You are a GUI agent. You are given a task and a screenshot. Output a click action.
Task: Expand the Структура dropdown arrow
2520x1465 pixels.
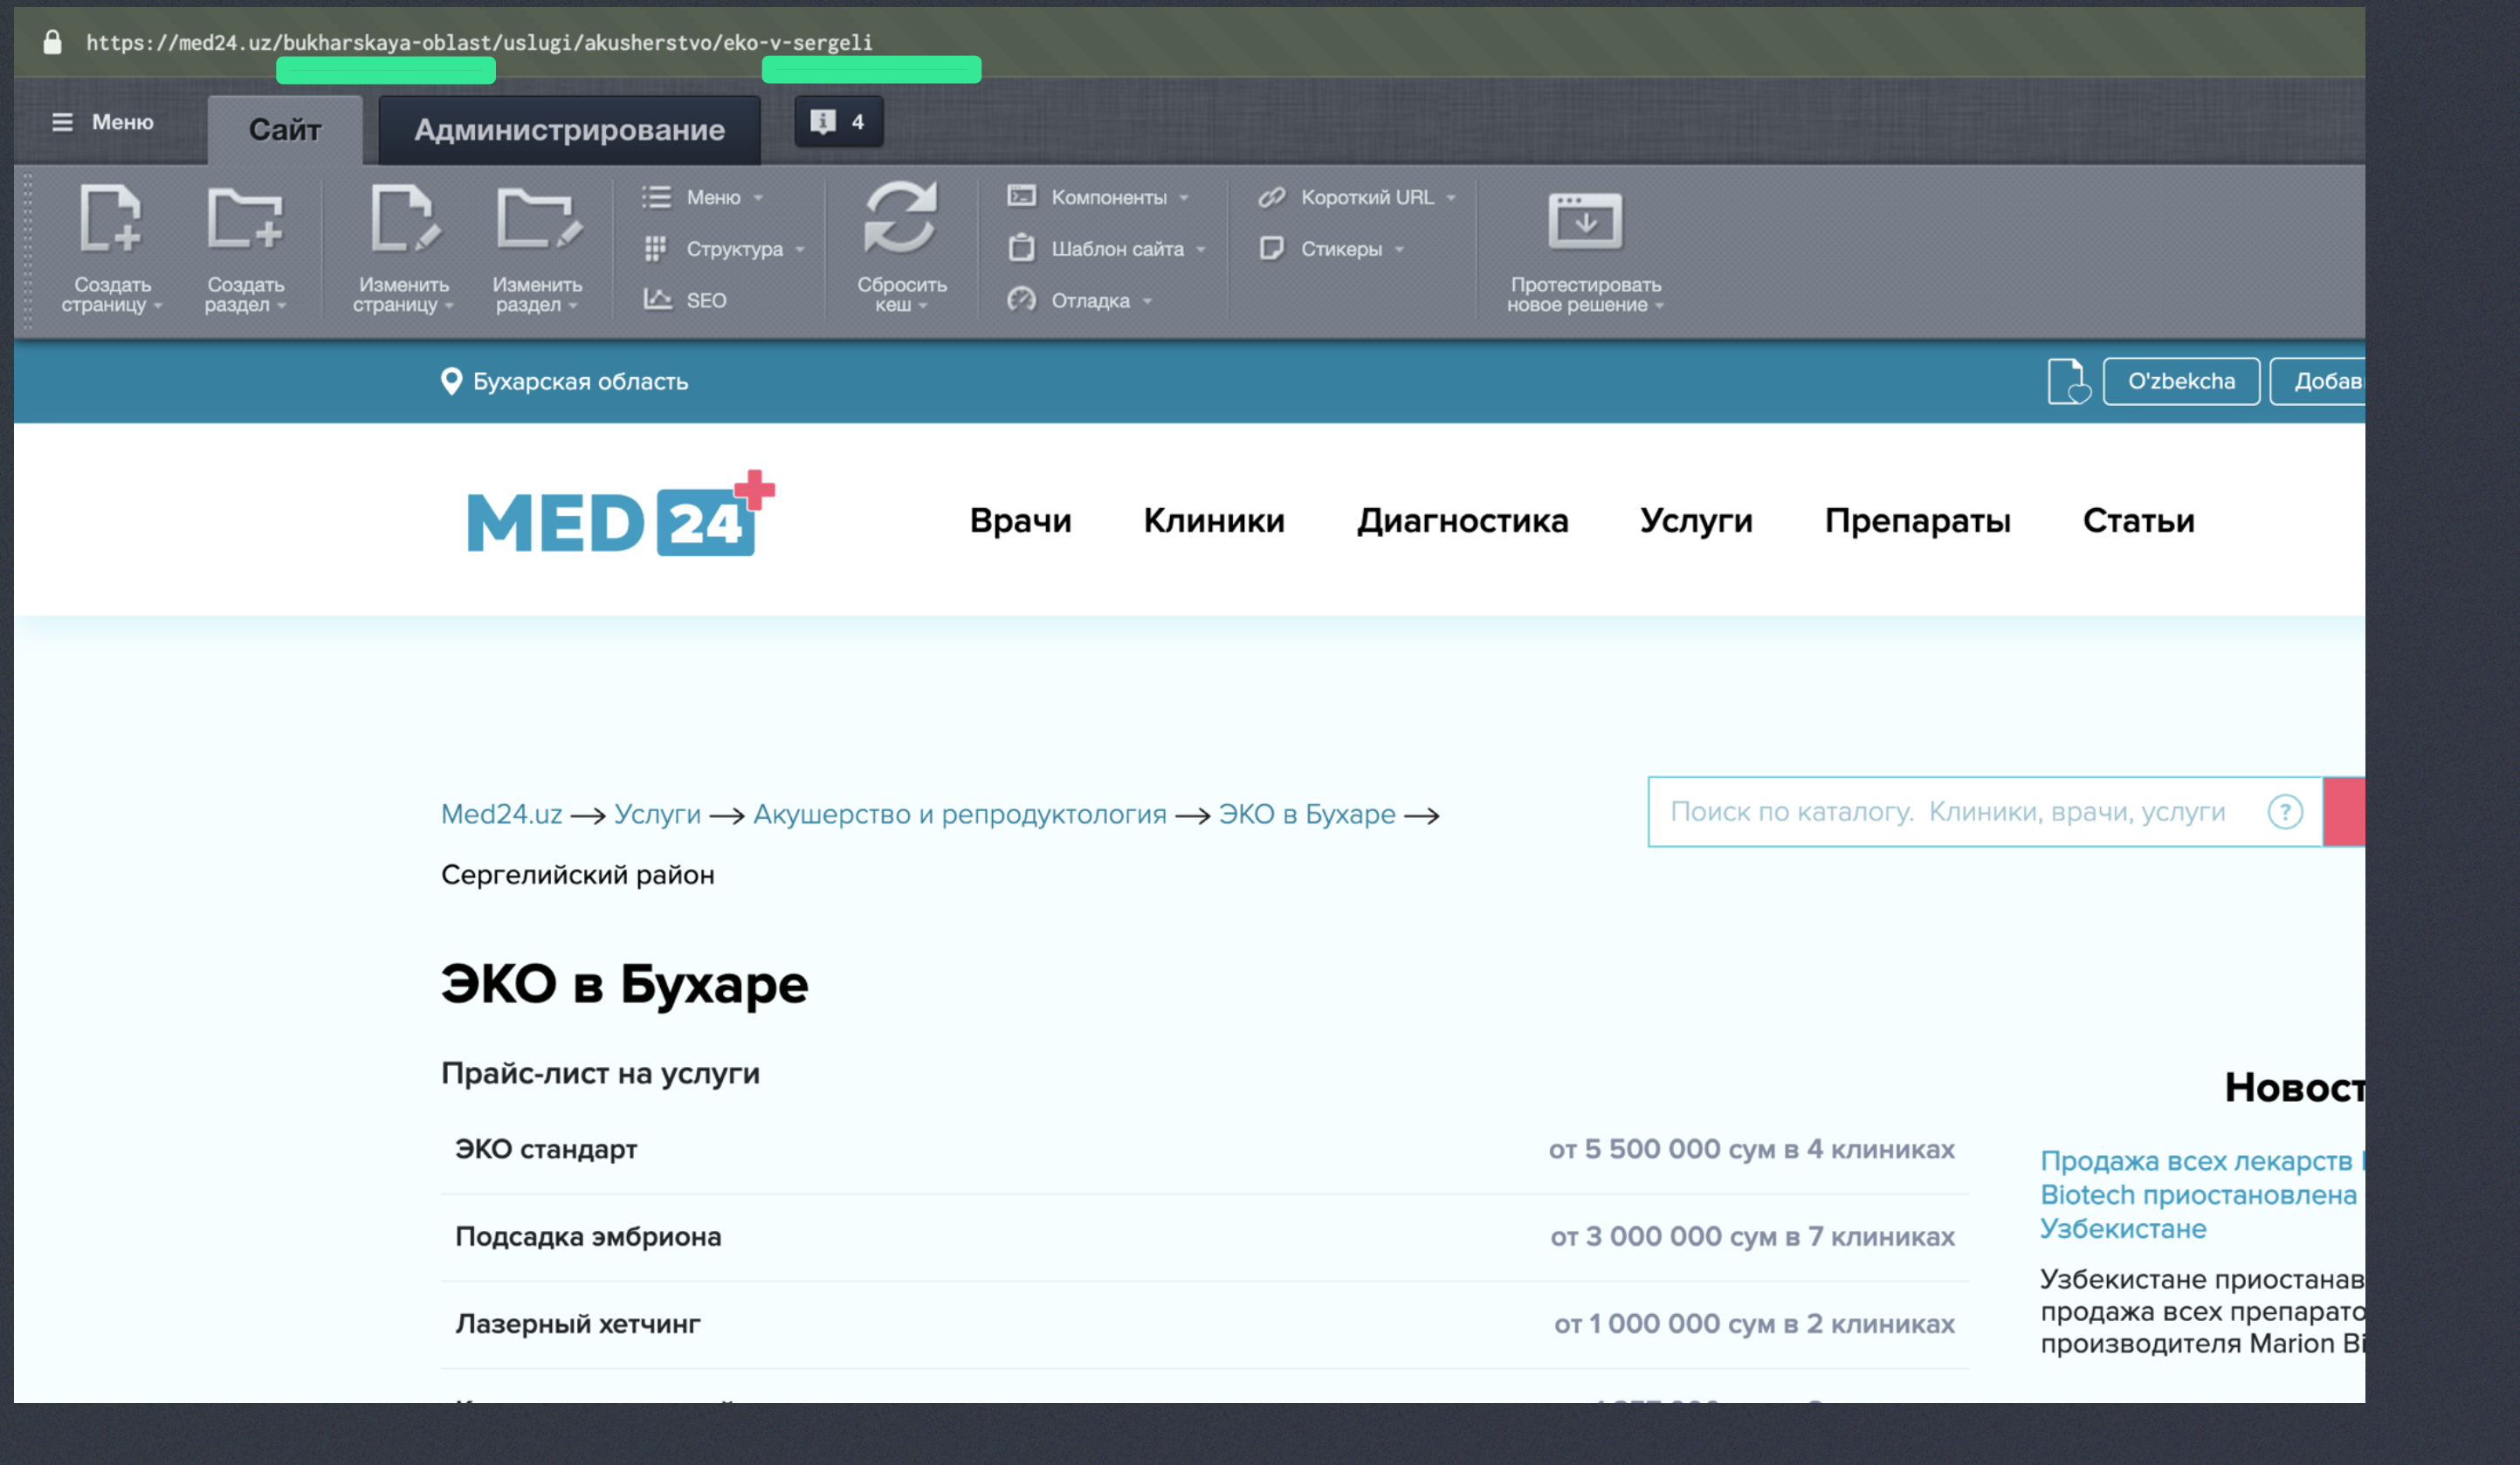tap(800, 250)
